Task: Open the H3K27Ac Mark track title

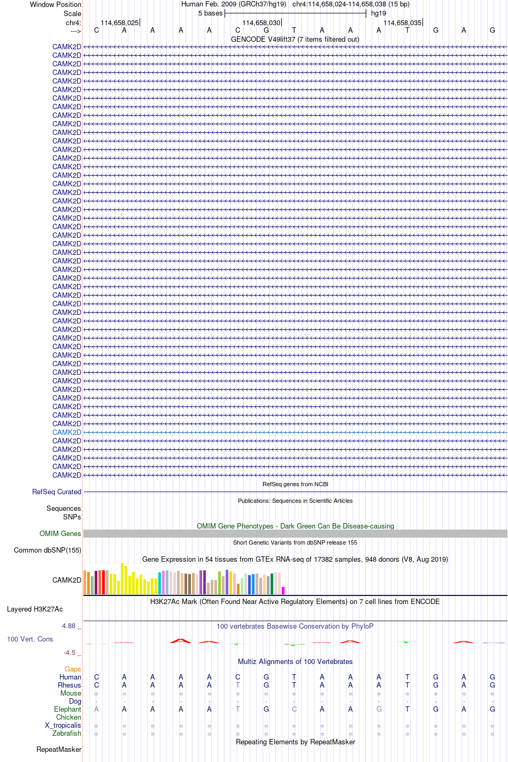Action: coord(295,601)
